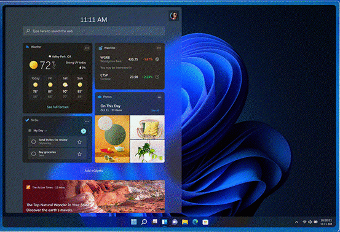Mark Buy groceries task complete
The image size is (340, 232).
(x=33, y=153)
